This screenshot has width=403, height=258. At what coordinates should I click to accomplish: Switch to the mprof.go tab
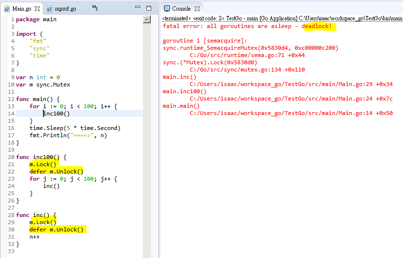(65, 9)
